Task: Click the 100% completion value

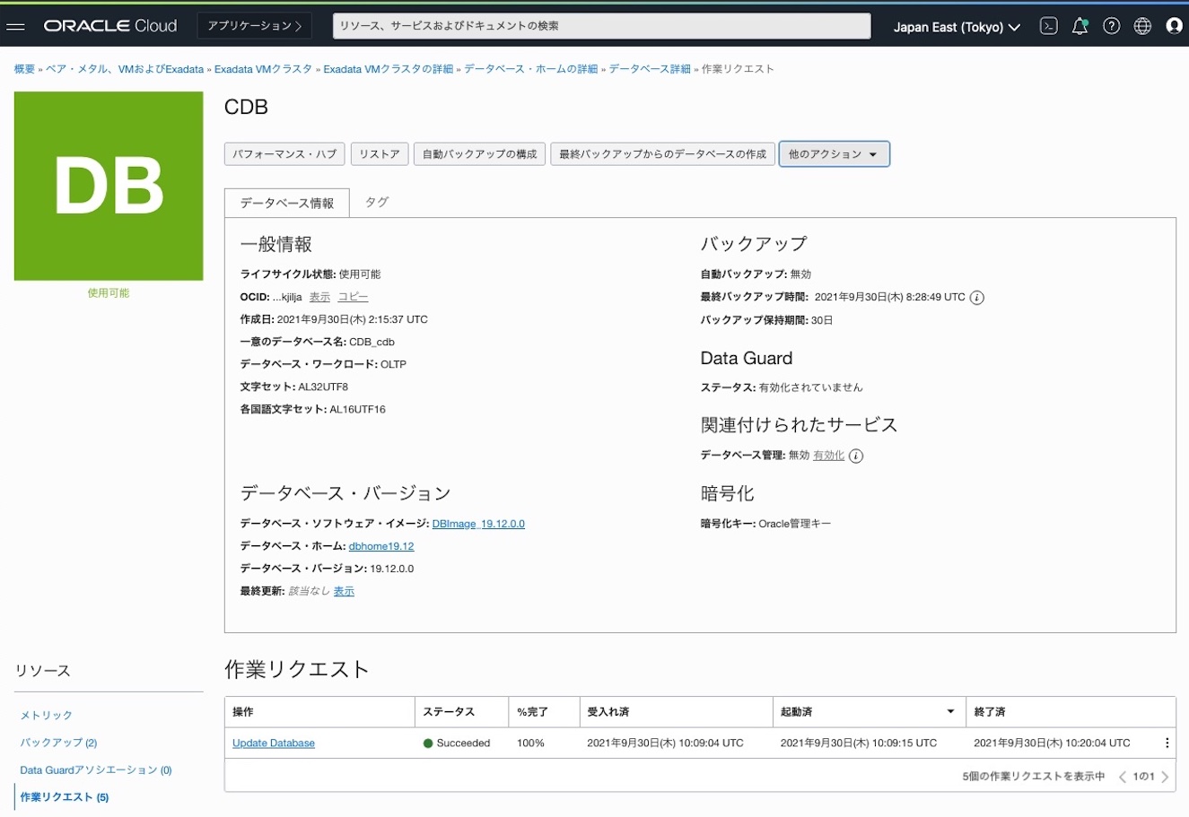Action: click(530, 743)
